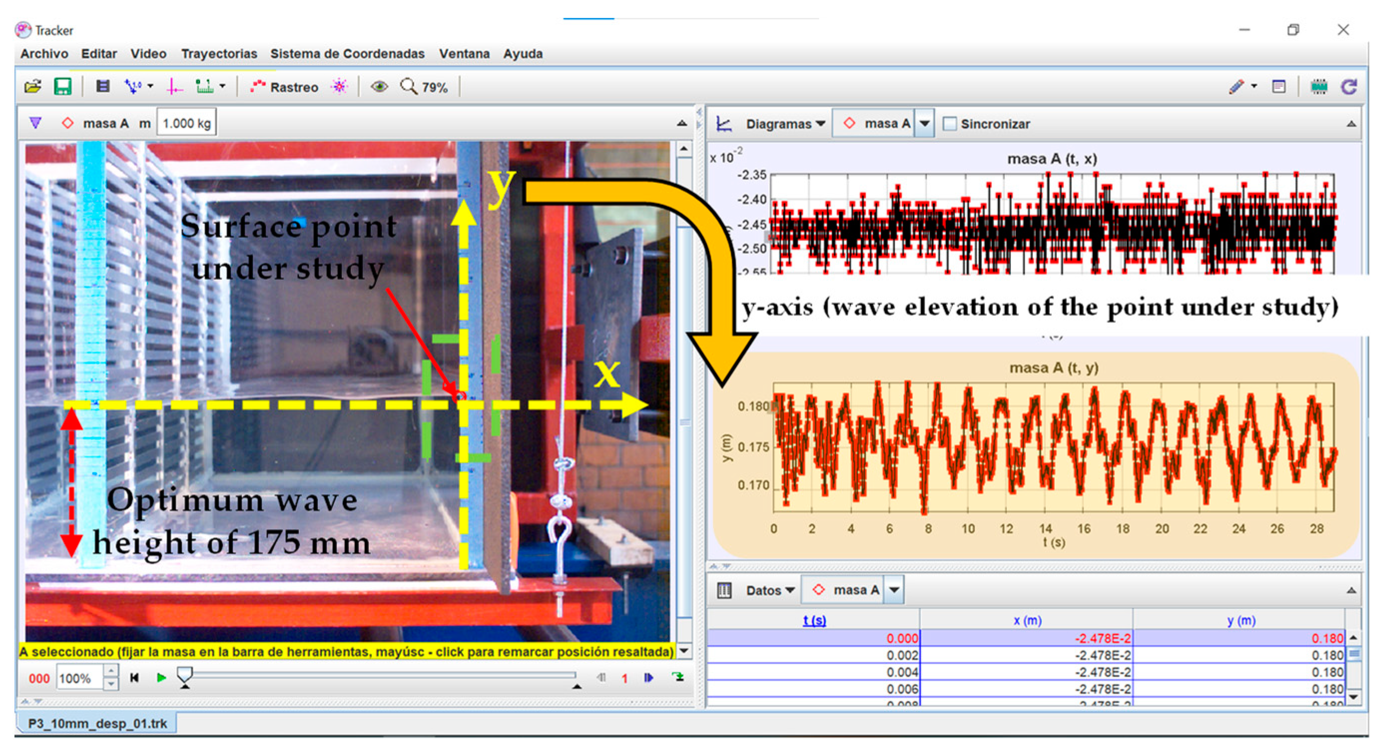
Task: Toggle the magenta coordinate axes icon
Action: pos(174,86)
